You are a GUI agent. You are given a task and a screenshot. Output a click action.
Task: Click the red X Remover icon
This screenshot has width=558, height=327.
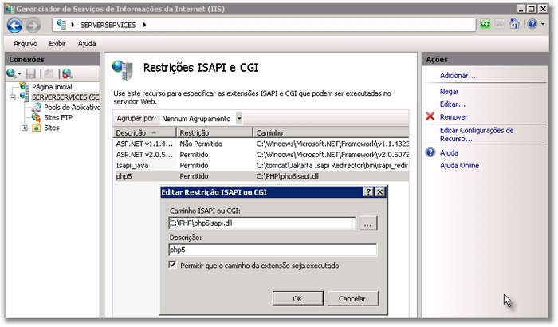click(430, 116)
